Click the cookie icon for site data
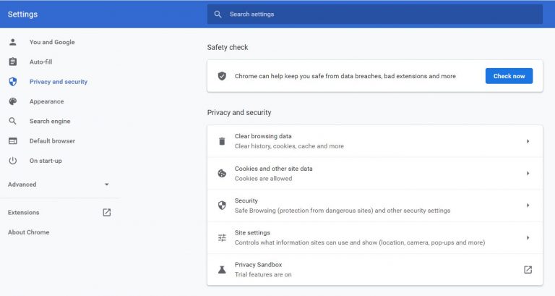 pos(222,174)
